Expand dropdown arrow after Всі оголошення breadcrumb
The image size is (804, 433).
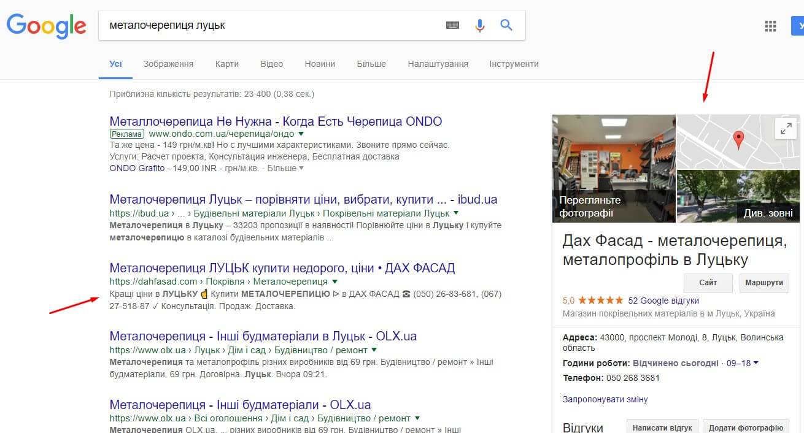(x=417, y=418)
